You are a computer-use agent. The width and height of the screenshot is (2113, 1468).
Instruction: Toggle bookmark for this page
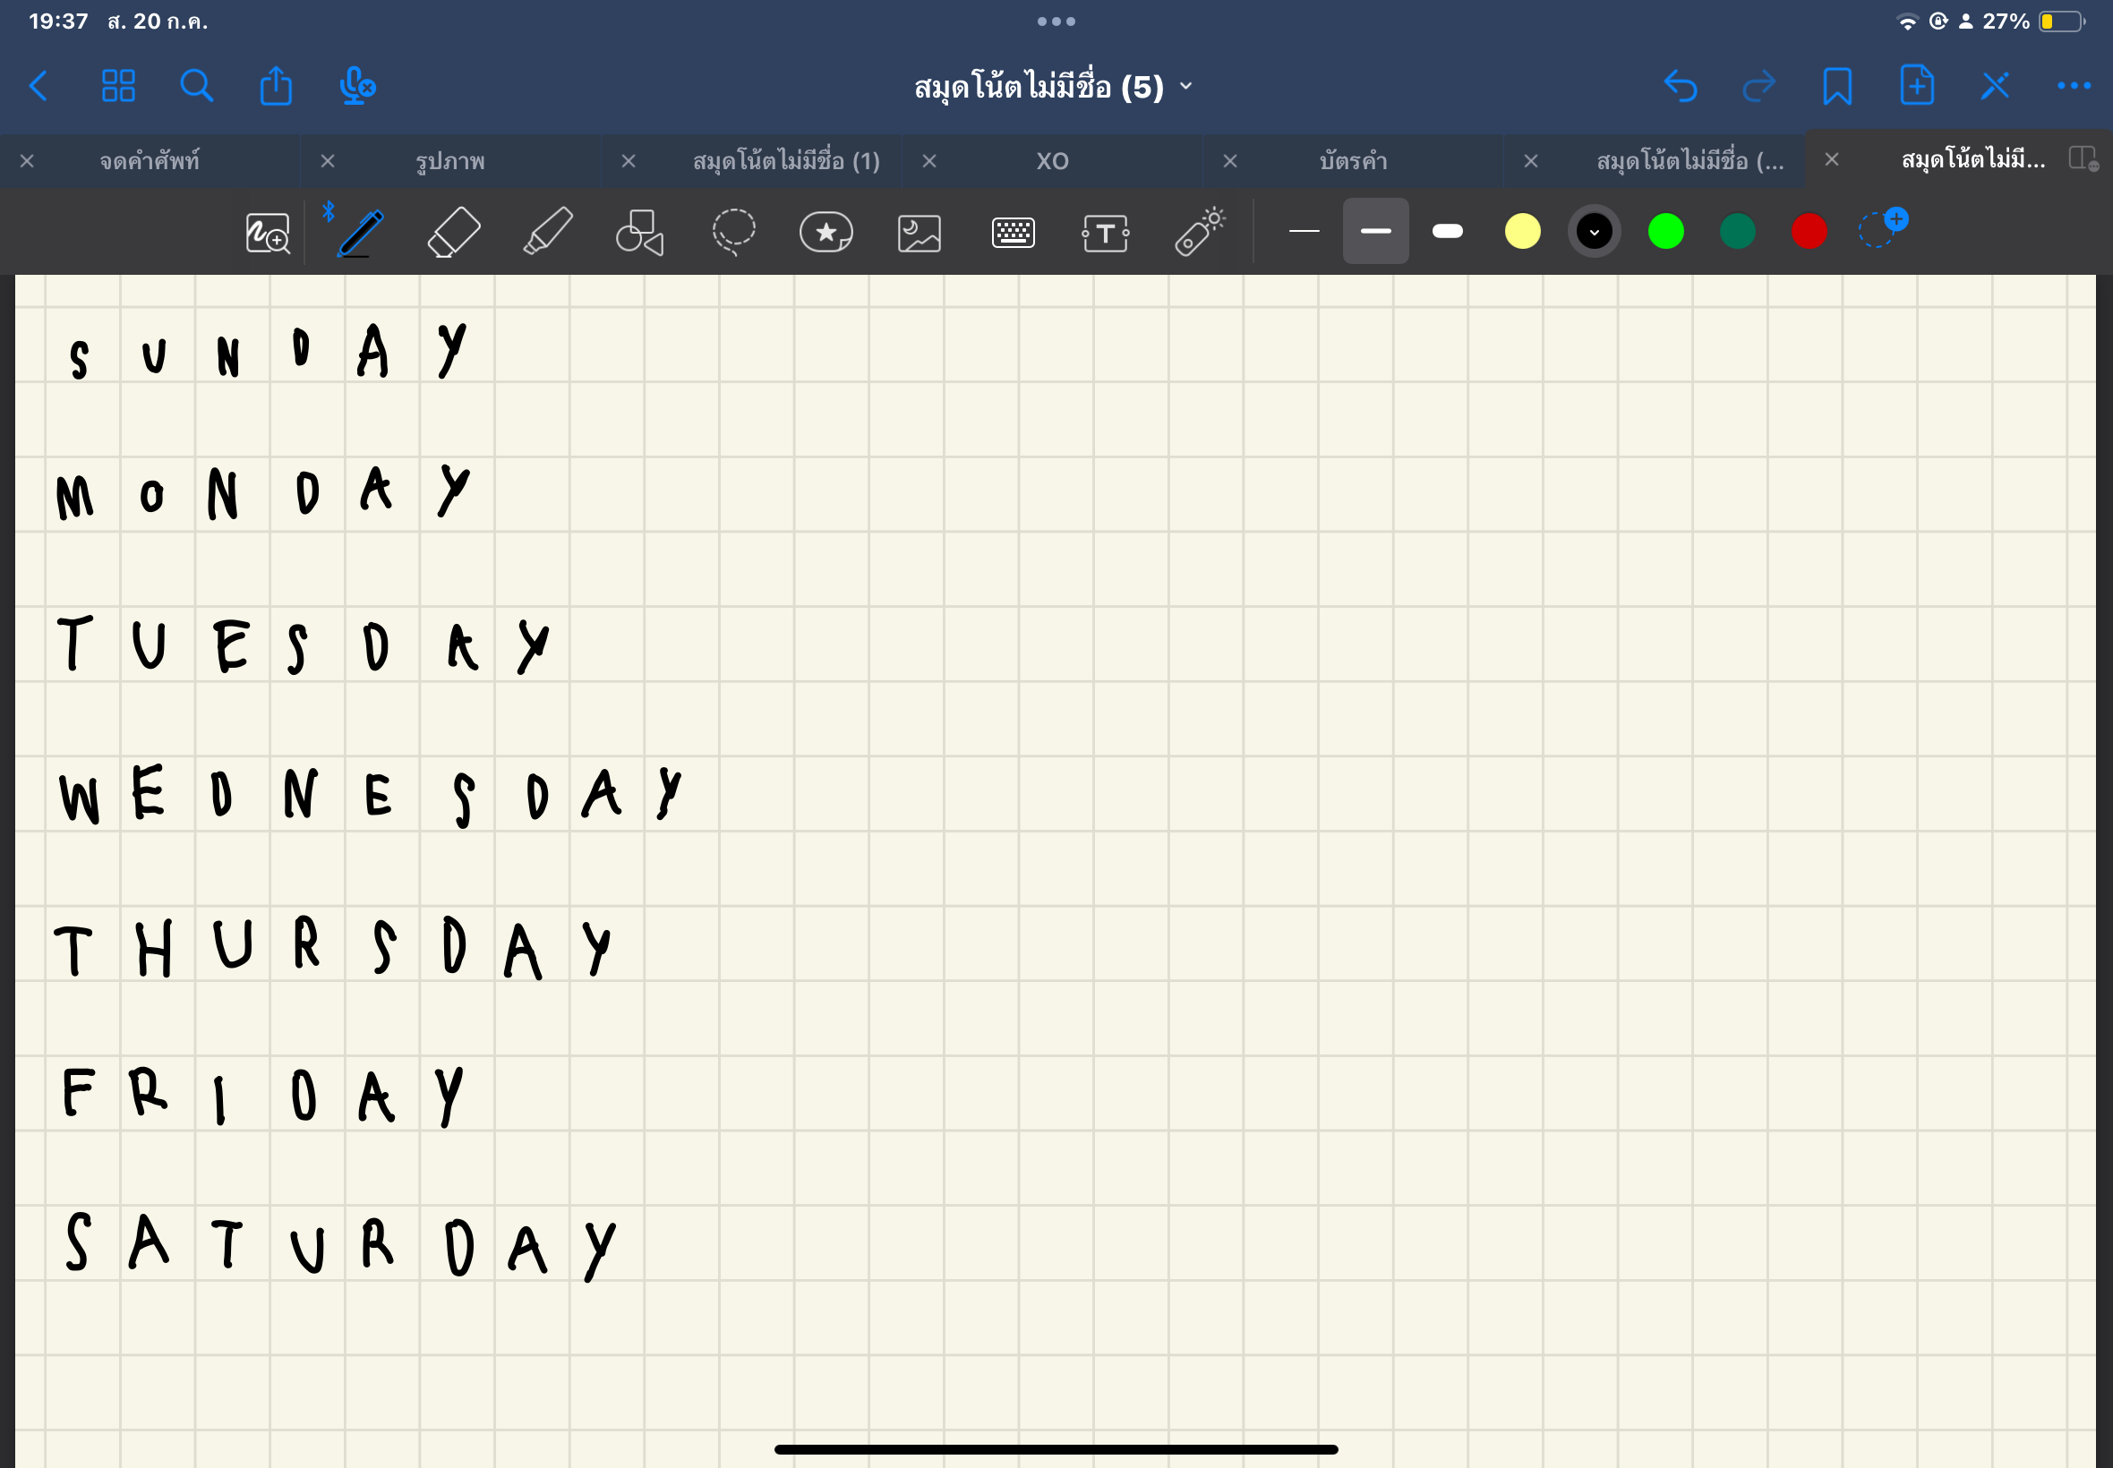click(x=1837, y=87)
